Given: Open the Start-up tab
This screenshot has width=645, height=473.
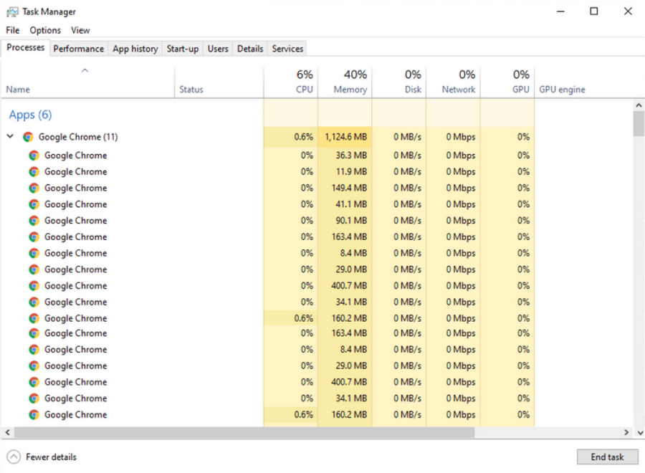Looking at the screenshot, I should coord(183,49).
